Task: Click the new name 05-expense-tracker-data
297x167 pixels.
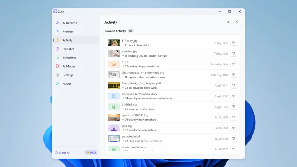Action: point(139,109)
